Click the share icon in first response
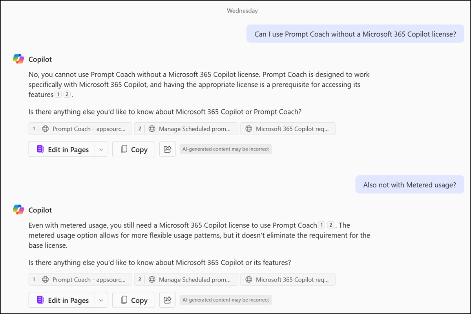 coord(167,149)
